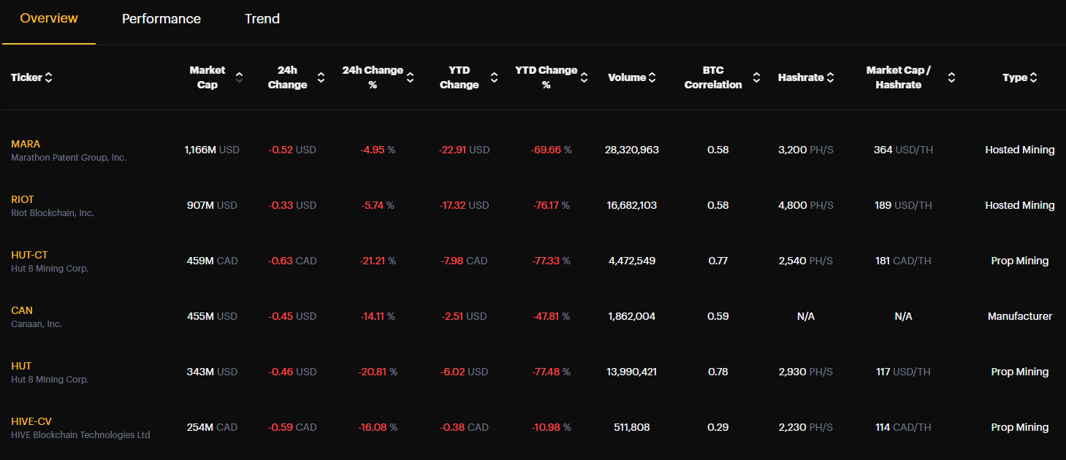The image size is (1066, 460).
Task: Click CAN type Manufacturer cell
Action: 1020,316
